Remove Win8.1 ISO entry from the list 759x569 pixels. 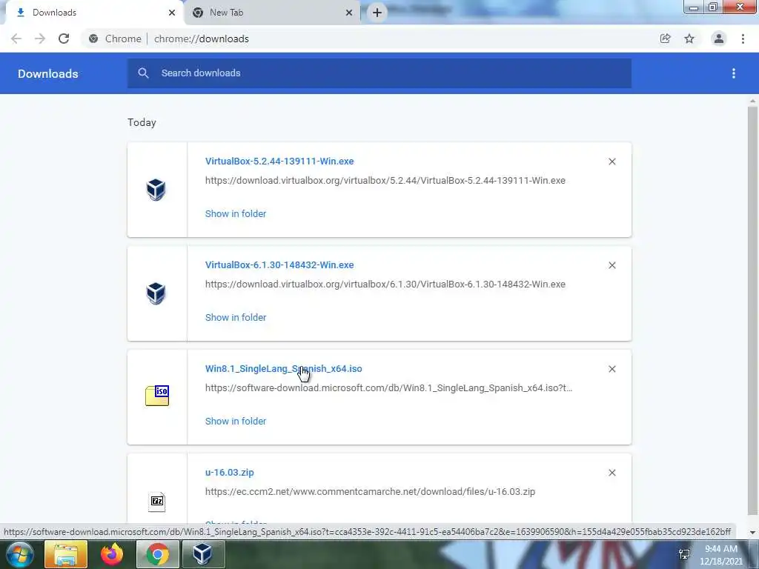[611, 369]
